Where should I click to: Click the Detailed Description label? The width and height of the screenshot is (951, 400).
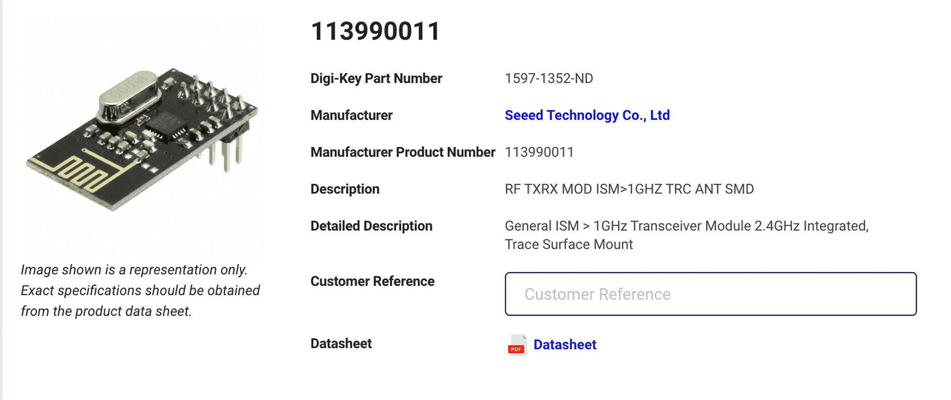click(x=371, y=226)
